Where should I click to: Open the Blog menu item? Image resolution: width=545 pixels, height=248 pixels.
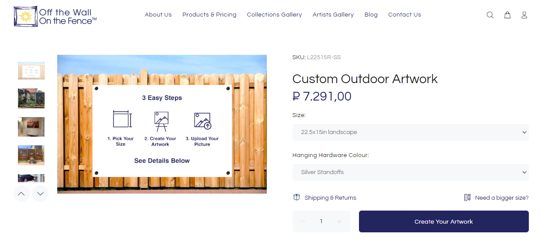(x=371, y=15)
